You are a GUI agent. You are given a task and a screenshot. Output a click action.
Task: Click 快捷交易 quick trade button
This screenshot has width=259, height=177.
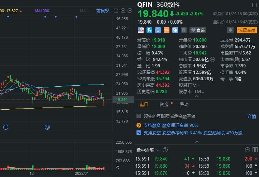point(247,30)
